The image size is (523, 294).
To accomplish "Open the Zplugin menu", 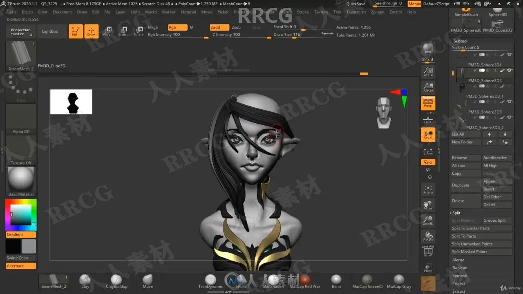I will pyautogui.click(x=378, y=12).
